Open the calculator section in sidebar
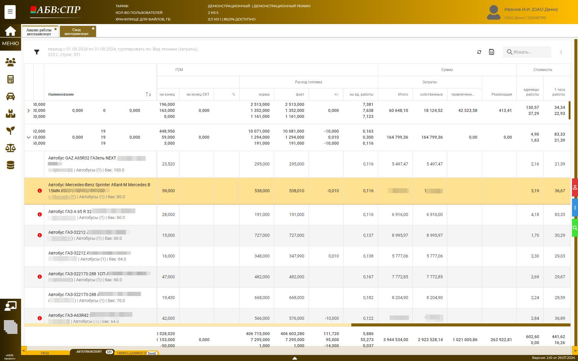The image size is (578, 361). [x=11, y=79]
